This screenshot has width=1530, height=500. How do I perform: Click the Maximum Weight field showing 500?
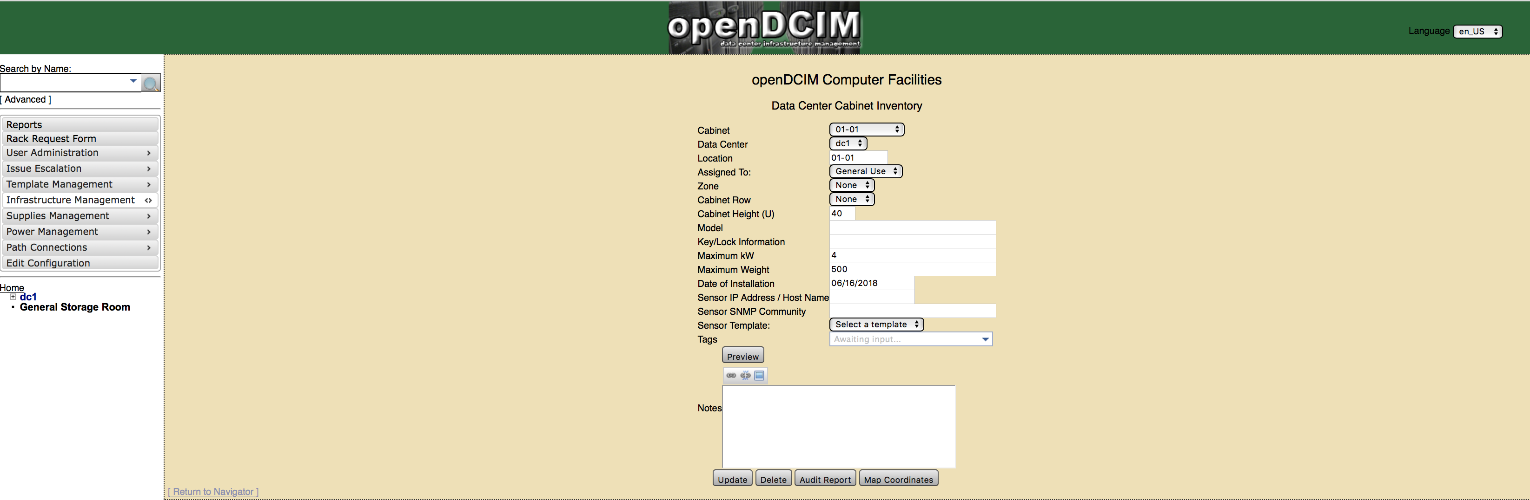coord(912,269)
